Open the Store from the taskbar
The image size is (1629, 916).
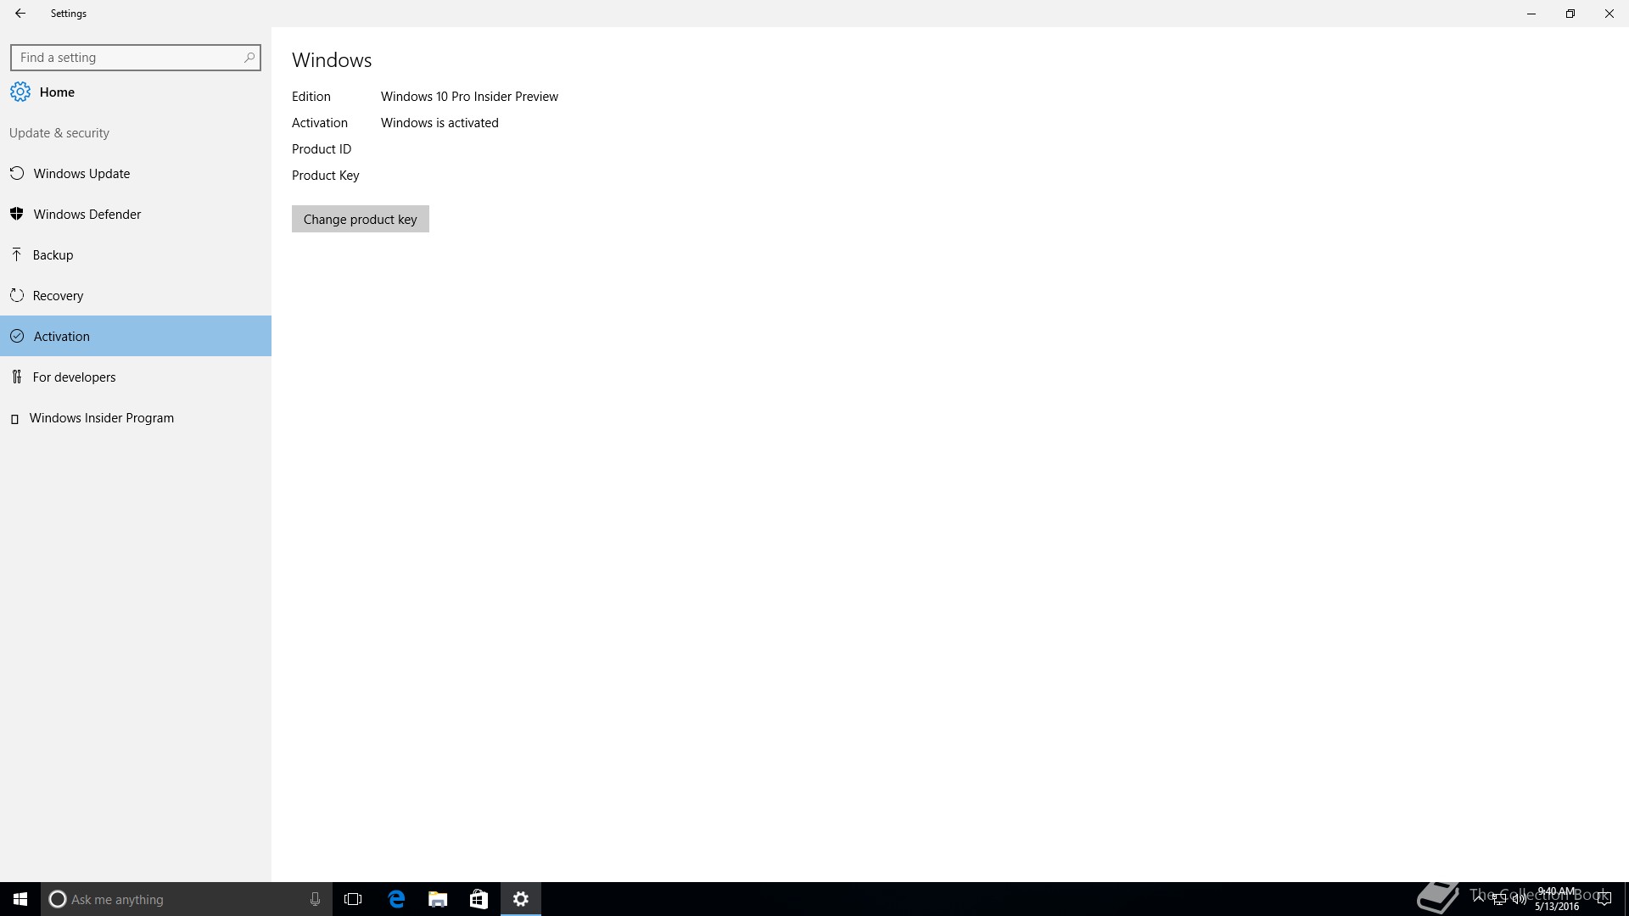pyautogui.click(x=479, y=899)
